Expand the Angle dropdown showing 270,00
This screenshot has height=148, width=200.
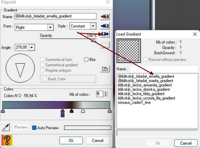point(31,47)
